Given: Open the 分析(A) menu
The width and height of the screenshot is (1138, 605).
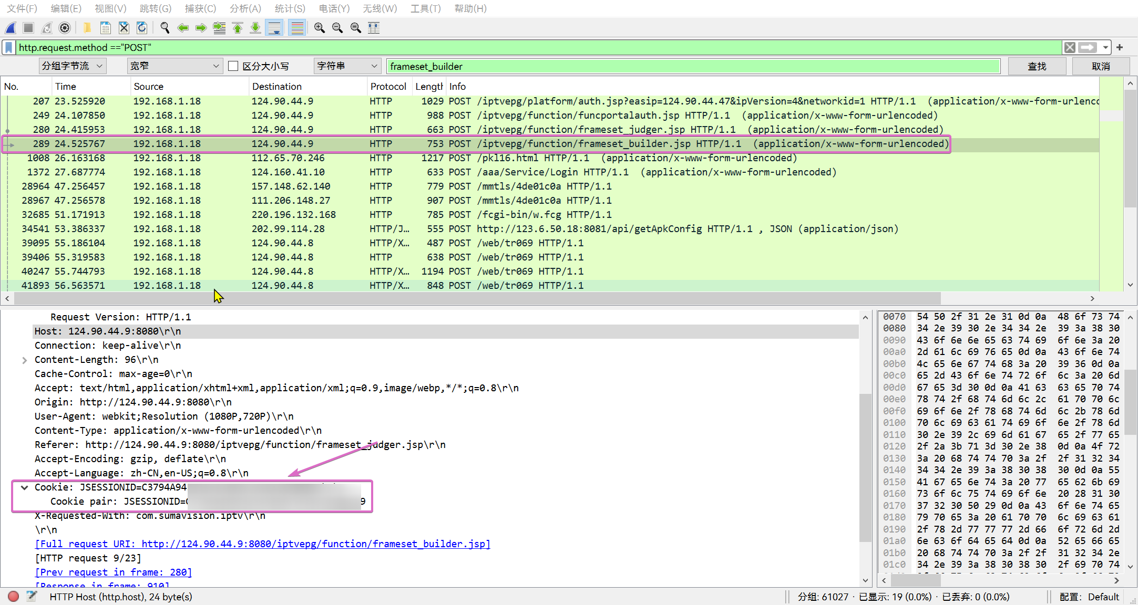Looking at the screenshot, I should pyautogui.click(x=245, y=8).
